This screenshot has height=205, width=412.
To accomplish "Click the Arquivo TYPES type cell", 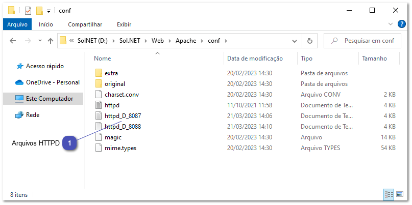I will pyautogui.click(x=320, y=148).
